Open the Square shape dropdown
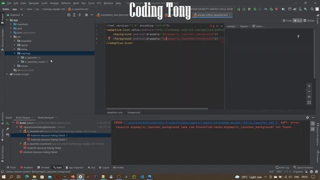This screenshot has width=320, height=180. 244,26
